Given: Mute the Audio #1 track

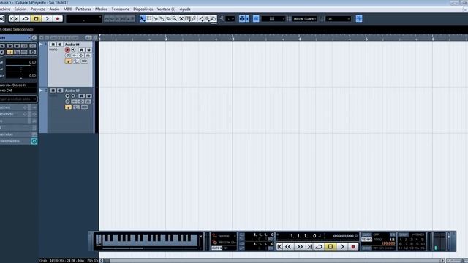Looking at the screenshot, I should [53, 45].
